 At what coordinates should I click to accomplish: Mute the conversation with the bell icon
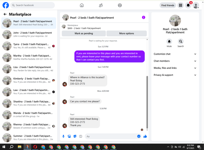(x=169, y=42)
